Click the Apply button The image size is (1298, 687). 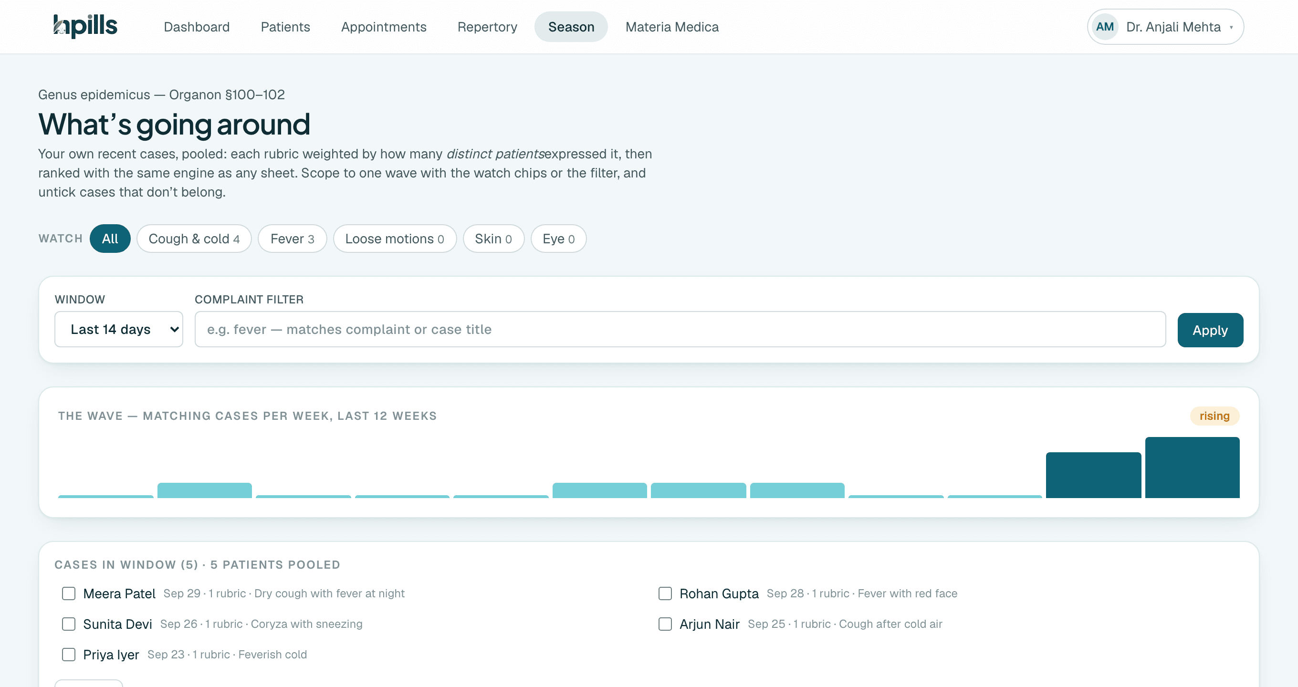(1210, 330)
